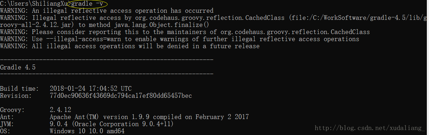
Task: Click the Windows 10 amd64 OS value
Action: click(x=87, y=131)
